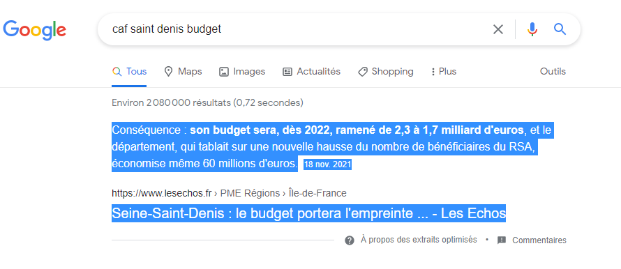
Task: Open À propos des extraits optimisés
Action: coord(419,240)
